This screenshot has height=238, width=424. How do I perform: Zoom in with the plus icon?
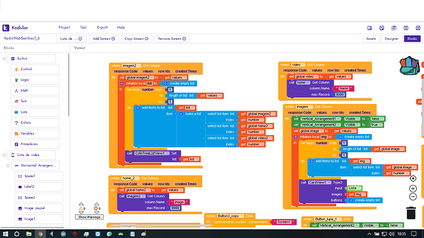point(413,188)
